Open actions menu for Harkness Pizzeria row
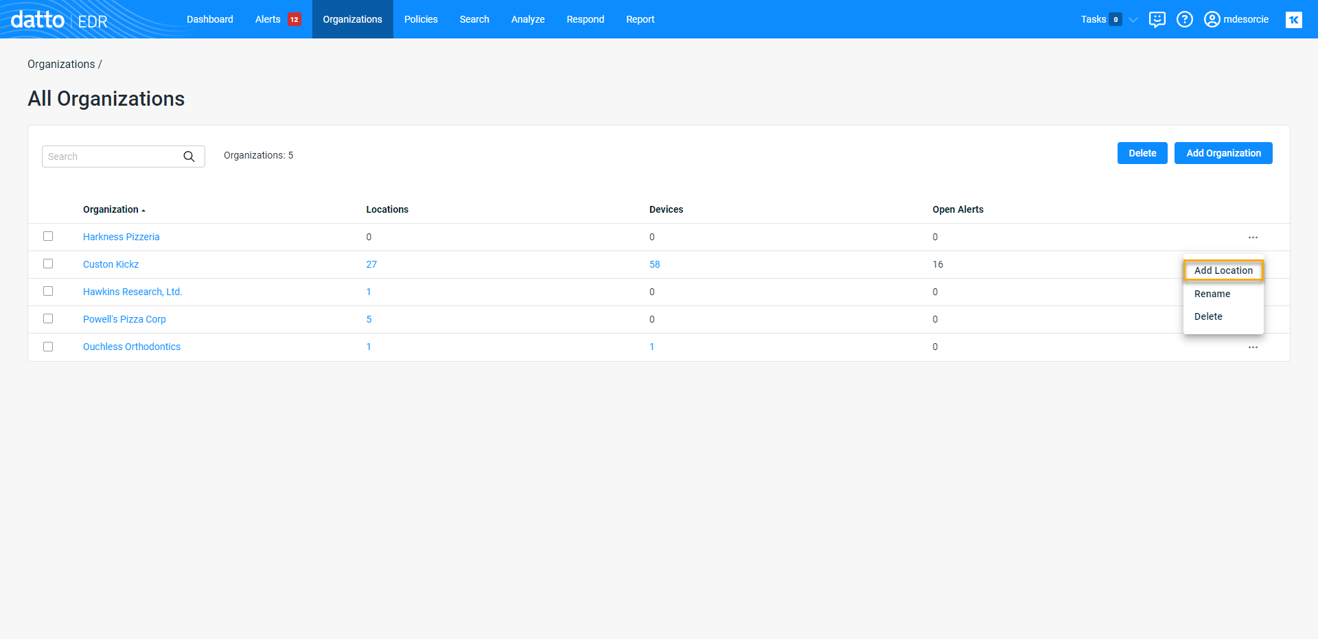 (1253, 237)
